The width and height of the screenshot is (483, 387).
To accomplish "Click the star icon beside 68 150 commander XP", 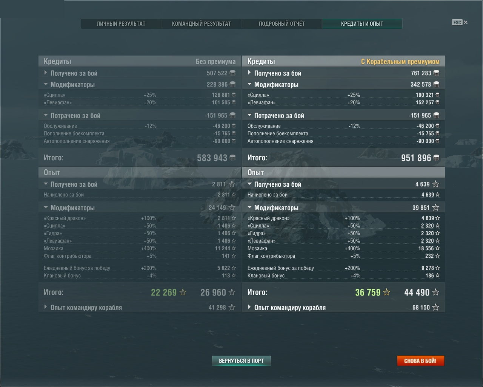I will tap(435, 307).
